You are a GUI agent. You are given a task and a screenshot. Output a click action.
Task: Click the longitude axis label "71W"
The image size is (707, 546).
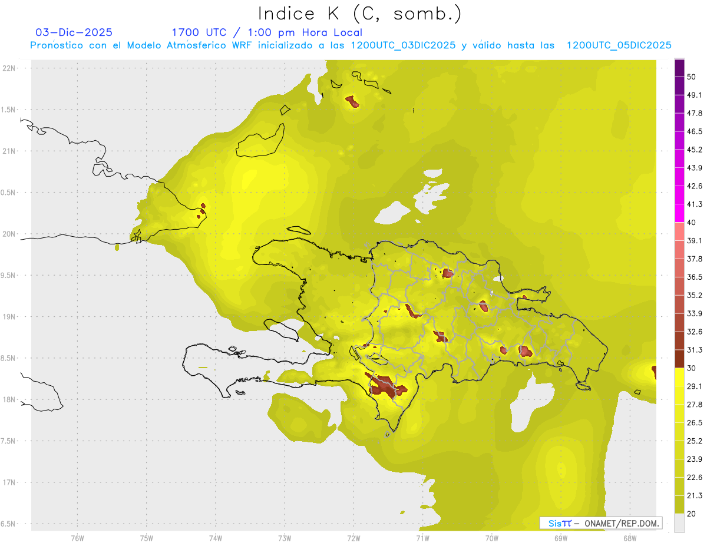(422, 538)
